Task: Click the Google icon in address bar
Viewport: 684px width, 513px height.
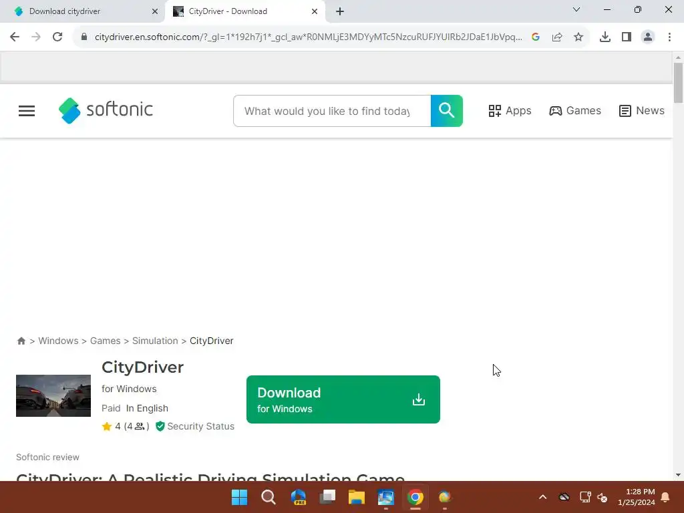Action: click(536, 37)
